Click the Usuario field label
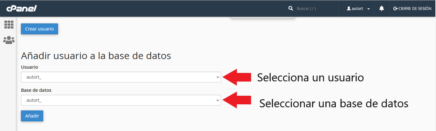 pyautogui.click(x=29, y=67)
